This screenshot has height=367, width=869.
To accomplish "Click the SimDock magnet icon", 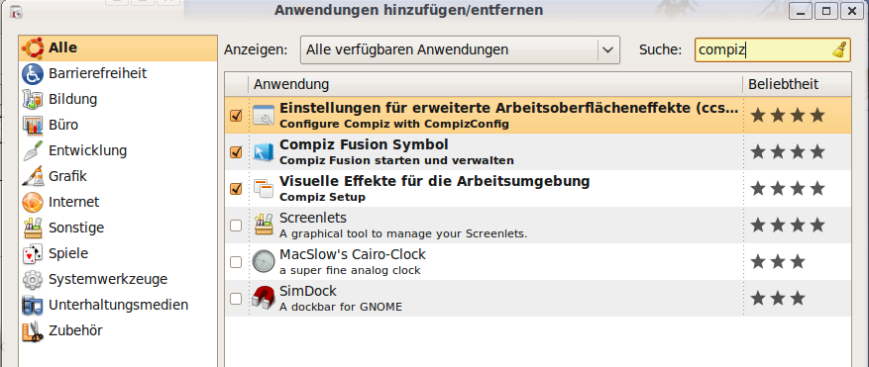I will point(264,299).
